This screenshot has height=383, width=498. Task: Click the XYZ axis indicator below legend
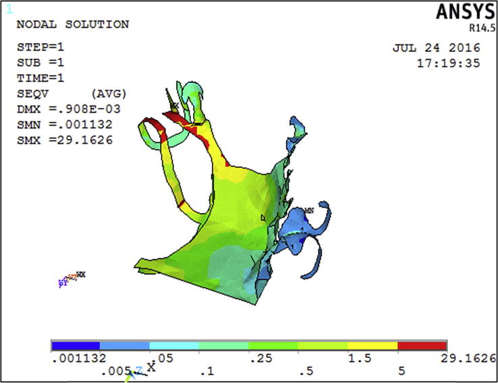click(x=142, y=369)
